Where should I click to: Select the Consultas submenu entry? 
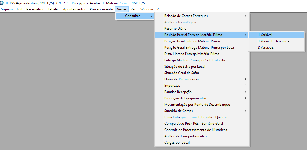click(135, 16)
